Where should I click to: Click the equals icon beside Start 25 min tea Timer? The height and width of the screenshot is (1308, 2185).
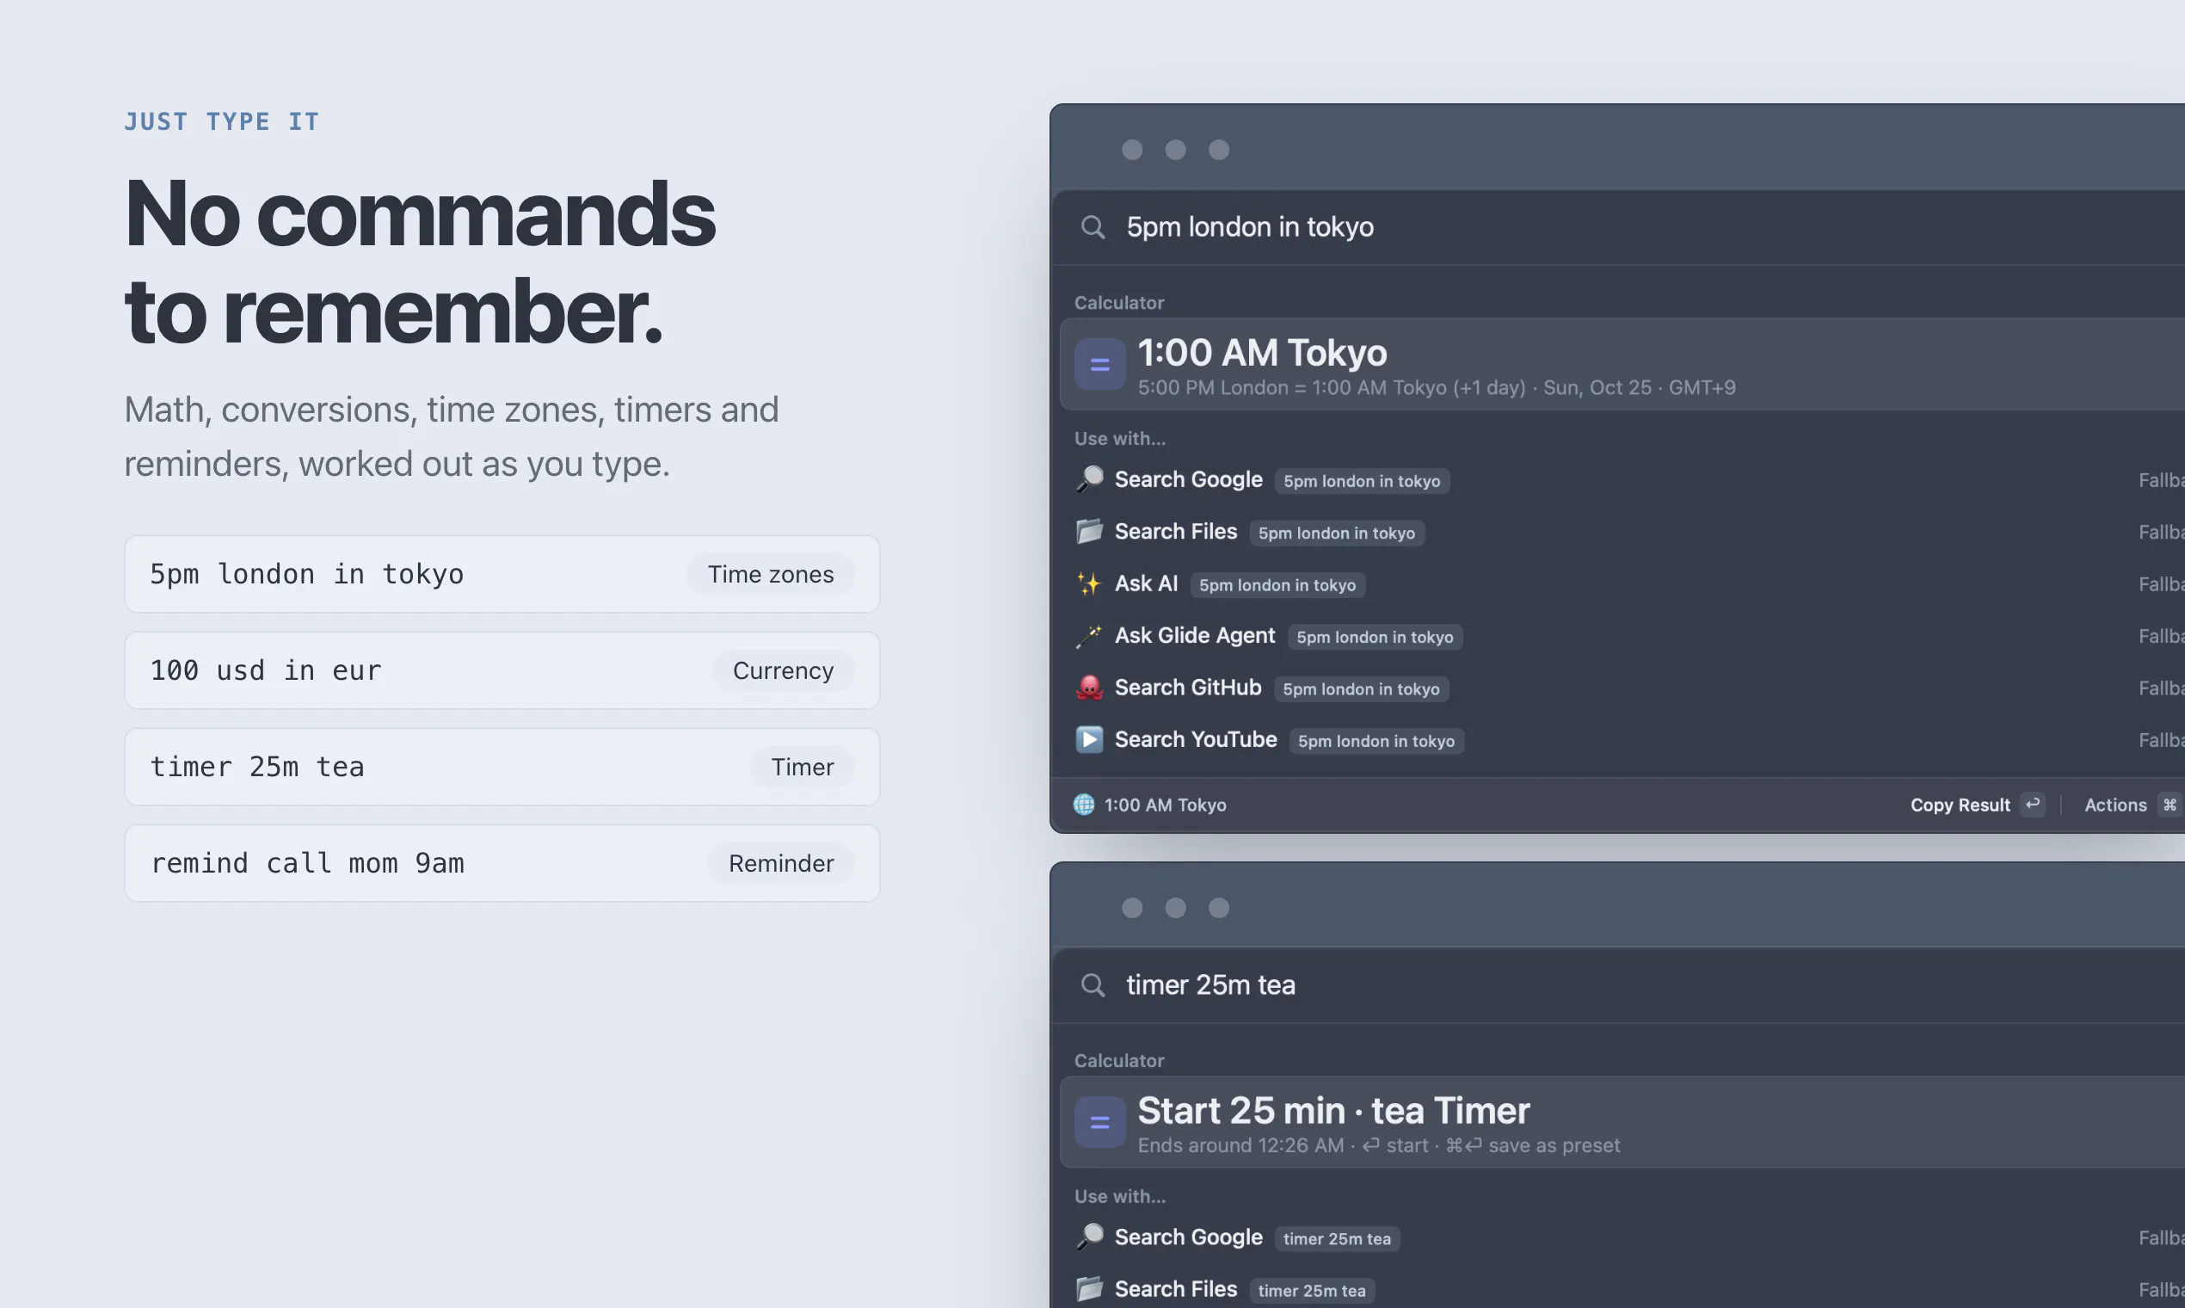[1099, 1122]
